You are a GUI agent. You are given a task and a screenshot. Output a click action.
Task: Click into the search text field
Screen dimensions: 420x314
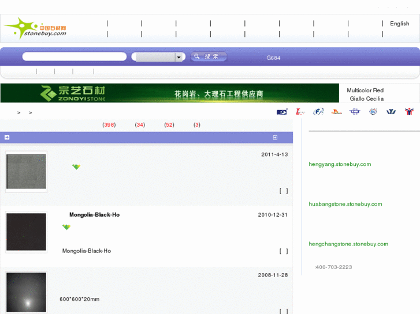(x=74, y=56)
